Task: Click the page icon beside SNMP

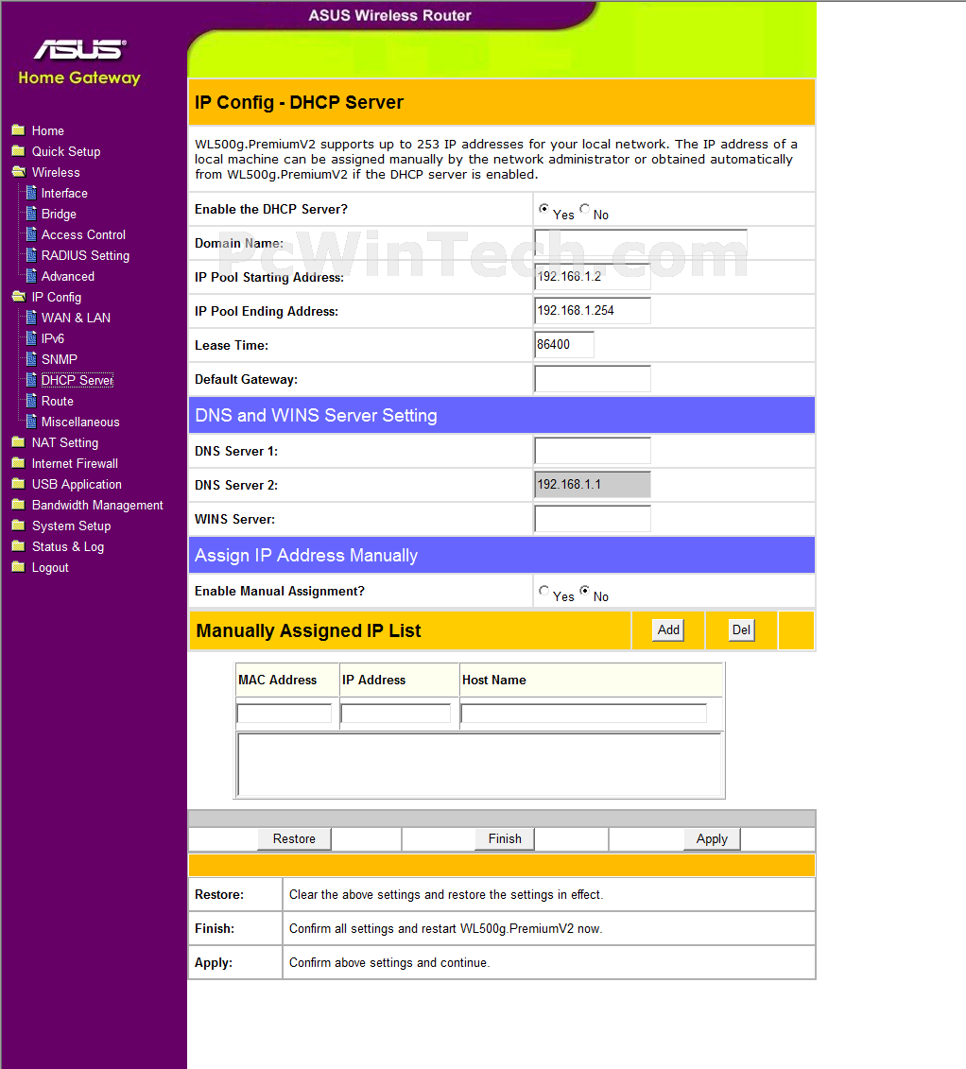Action: click(x=31, y=359)
